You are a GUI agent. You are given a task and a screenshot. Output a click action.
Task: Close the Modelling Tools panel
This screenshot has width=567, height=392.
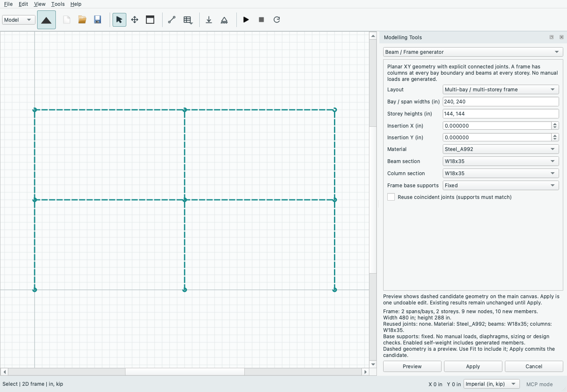[562, 37]
